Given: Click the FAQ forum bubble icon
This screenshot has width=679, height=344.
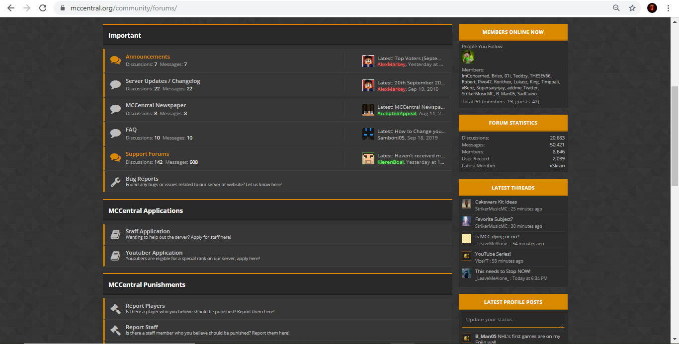Looking at the screenshot, I should point(115,134).
